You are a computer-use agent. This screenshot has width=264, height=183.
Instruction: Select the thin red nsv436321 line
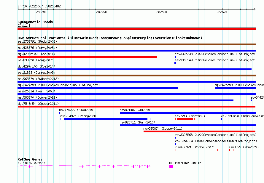(197, 150)
